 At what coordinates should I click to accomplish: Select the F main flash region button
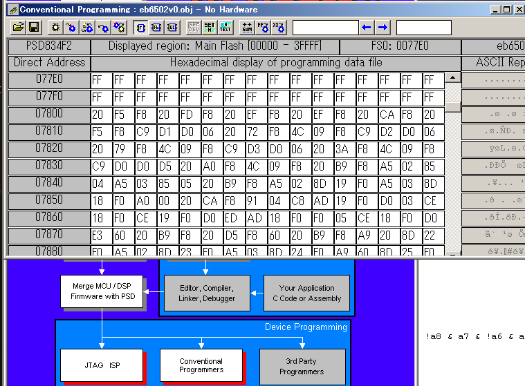click(140, 28)
